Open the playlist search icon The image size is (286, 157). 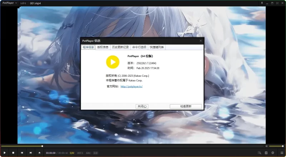tap(260, 153)
